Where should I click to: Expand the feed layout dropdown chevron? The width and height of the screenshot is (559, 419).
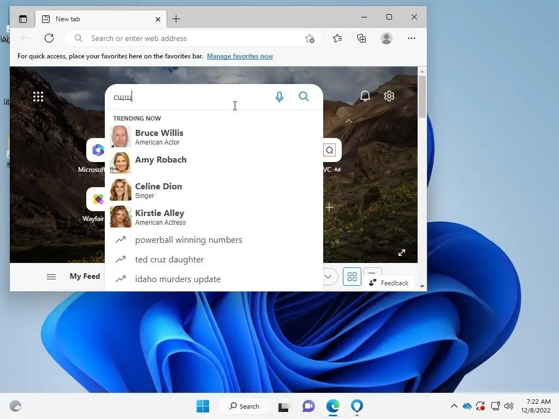coord(328,277)
